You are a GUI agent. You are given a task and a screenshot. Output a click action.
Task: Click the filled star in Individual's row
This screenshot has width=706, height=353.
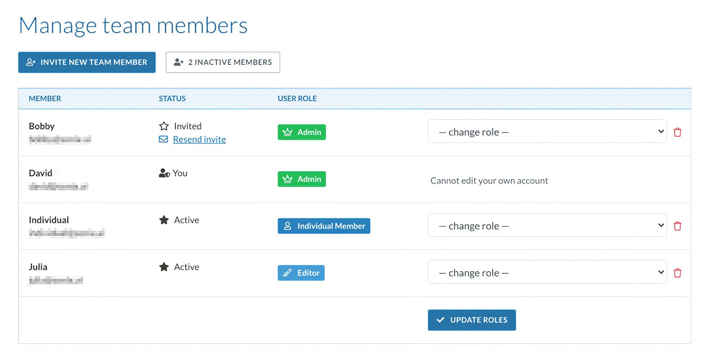click(164, 220)
